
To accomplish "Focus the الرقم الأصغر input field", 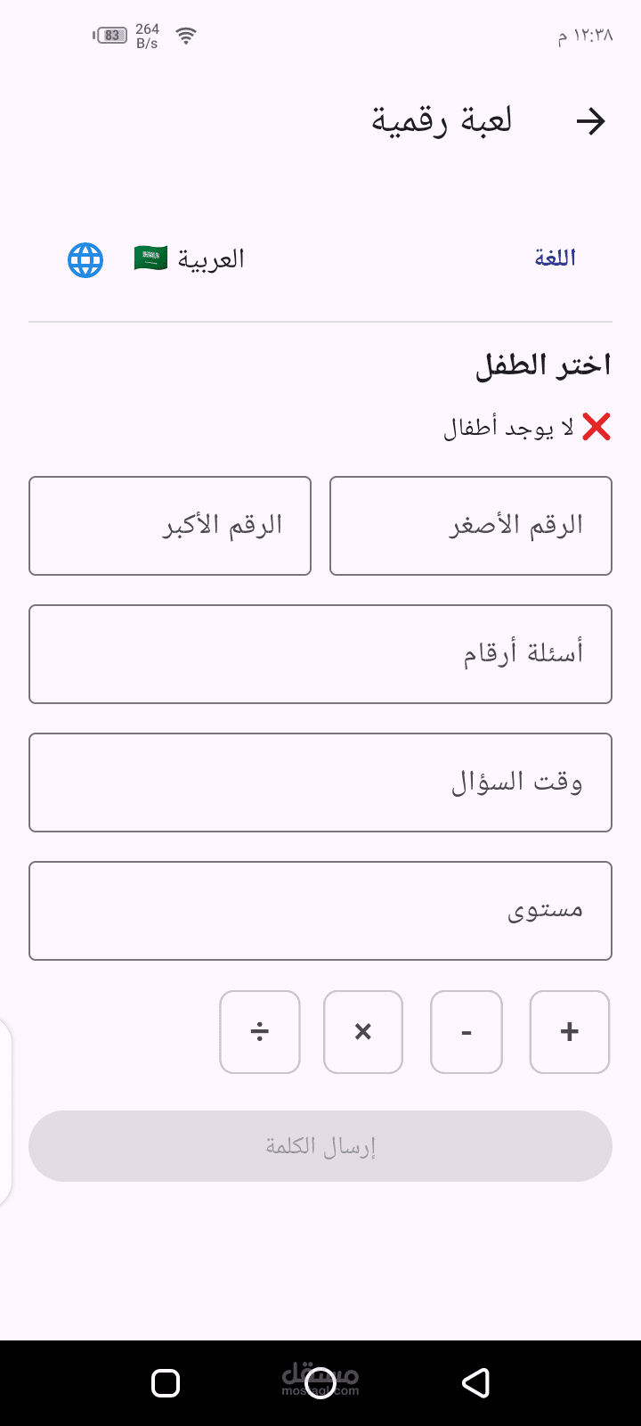I will click(471, 526).
